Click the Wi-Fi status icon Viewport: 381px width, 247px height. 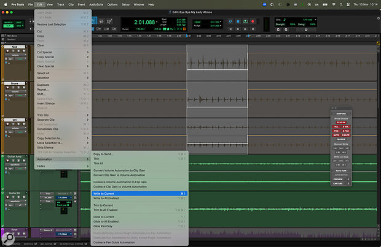point(334,4)
